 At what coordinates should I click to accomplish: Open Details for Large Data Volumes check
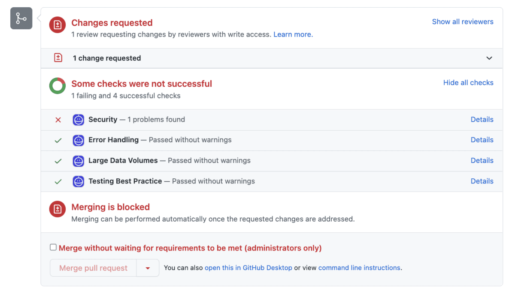coord(482,161)
